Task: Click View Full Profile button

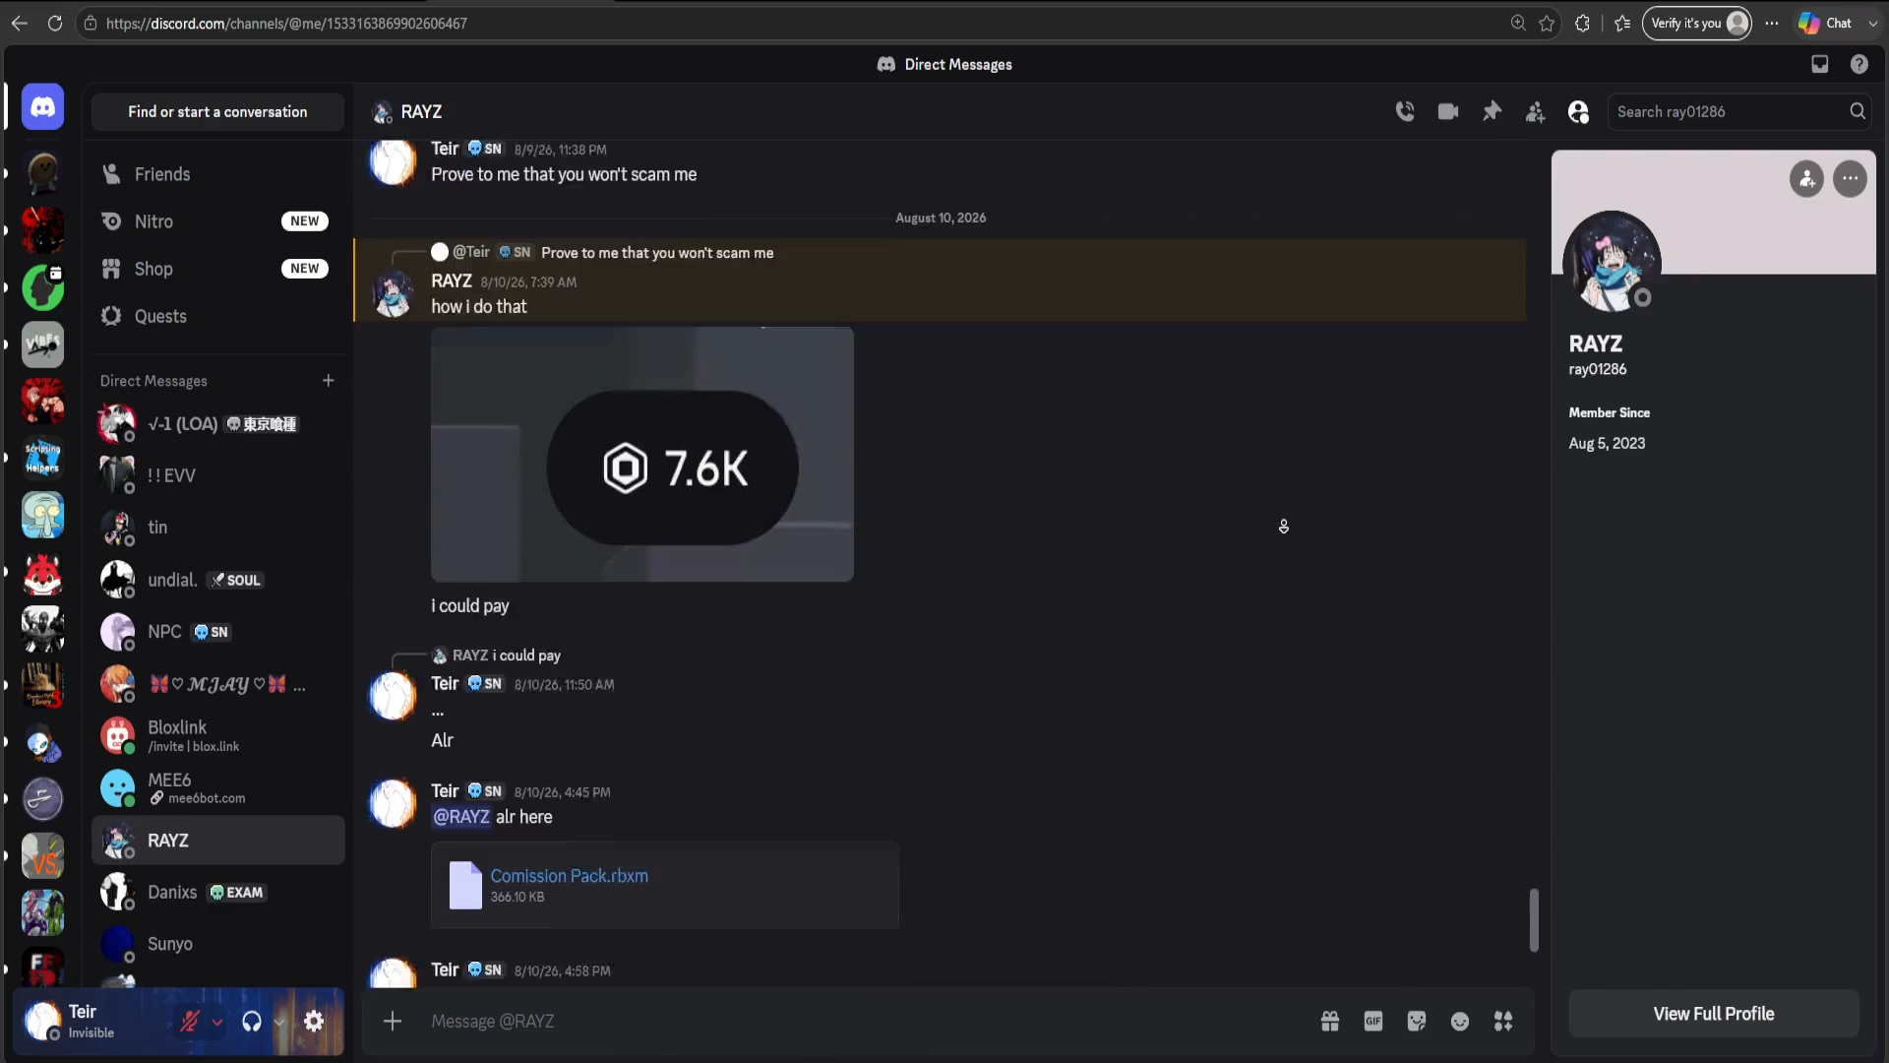Action: 1714,1014
